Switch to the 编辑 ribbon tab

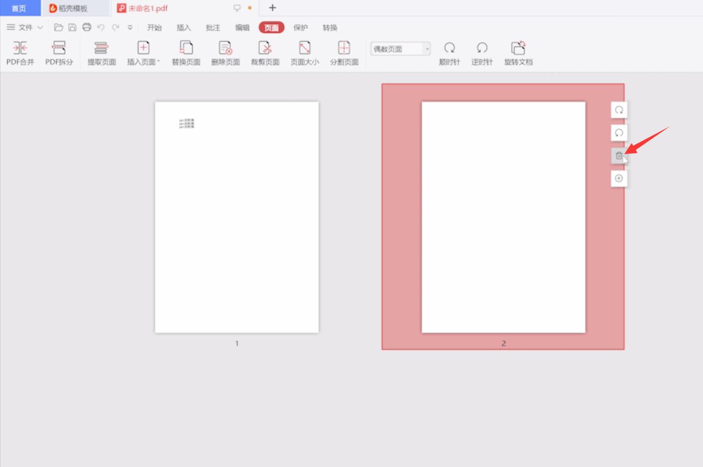[x=242, y=28]
